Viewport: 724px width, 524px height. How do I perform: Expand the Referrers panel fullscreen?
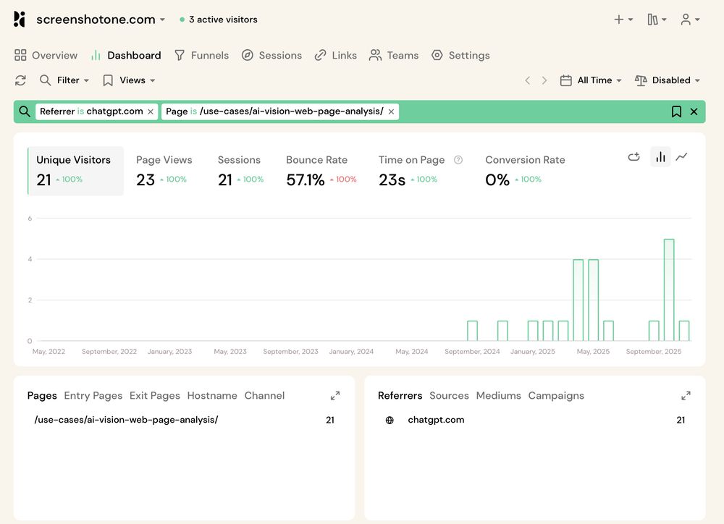coord(686,396)
